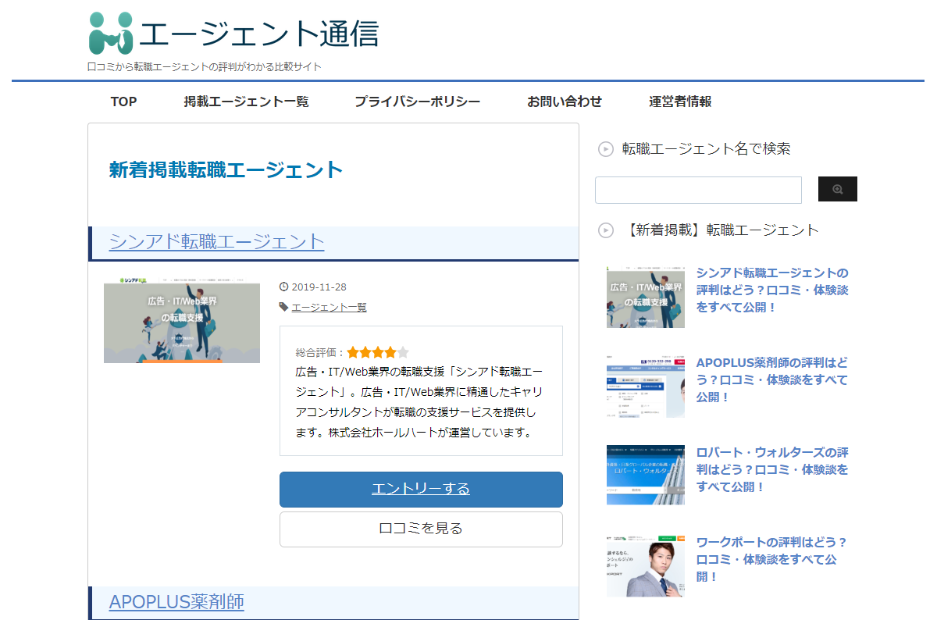Open ワークポートの評判はどう sidebar link
937x620 pixels.
coord(771,559)
